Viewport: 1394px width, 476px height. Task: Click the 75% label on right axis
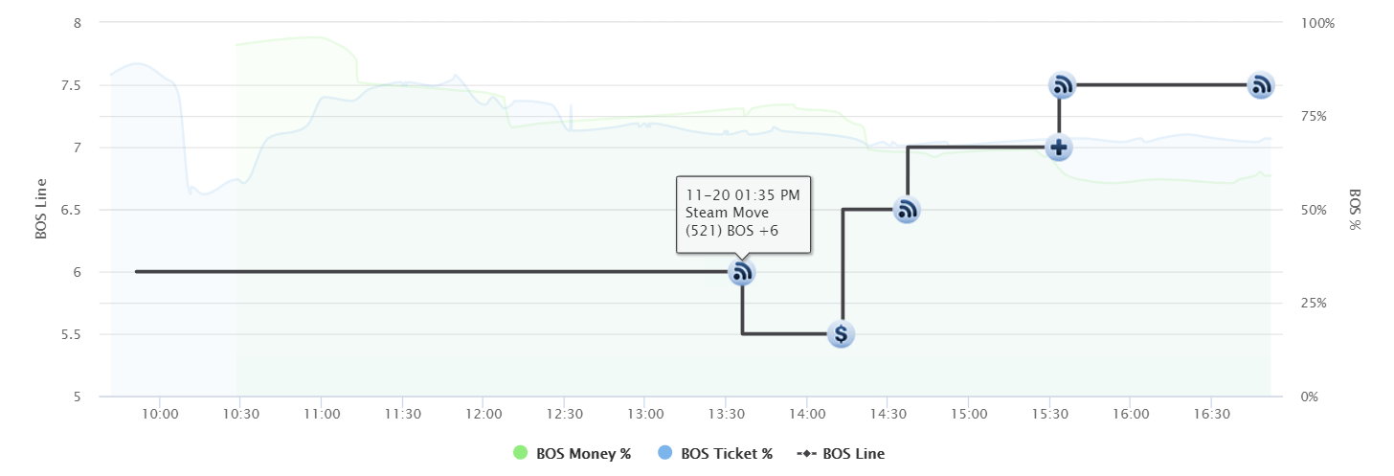[1315, 117]
